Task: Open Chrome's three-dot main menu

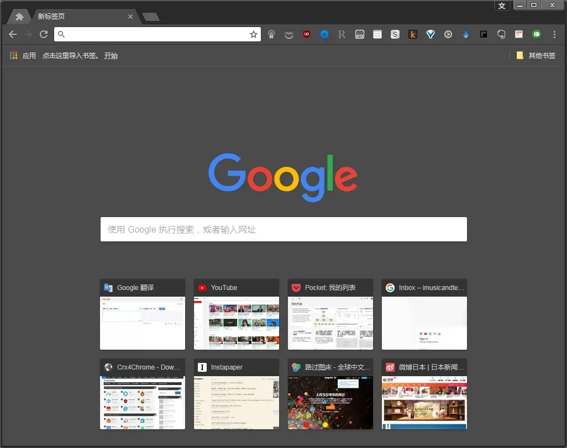Action: (554, 34)
